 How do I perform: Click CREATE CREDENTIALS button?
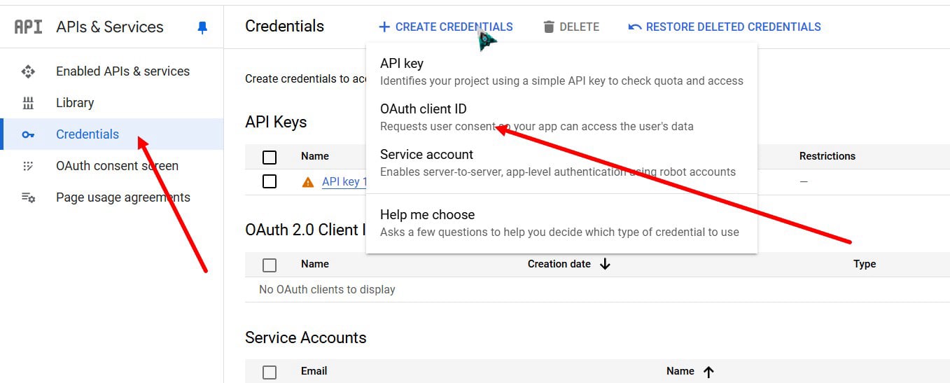pos(446,27)
